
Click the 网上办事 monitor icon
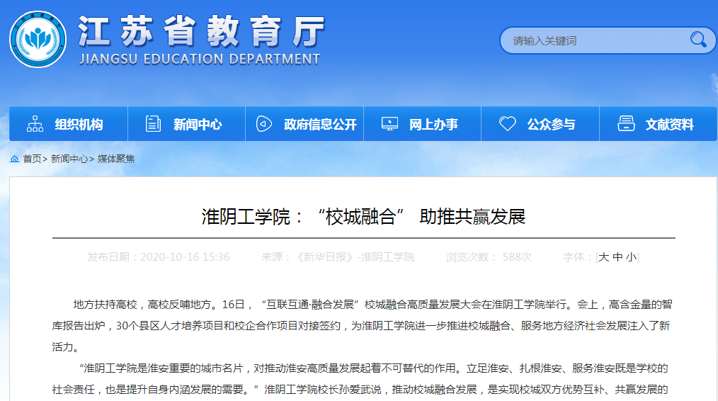389,124
